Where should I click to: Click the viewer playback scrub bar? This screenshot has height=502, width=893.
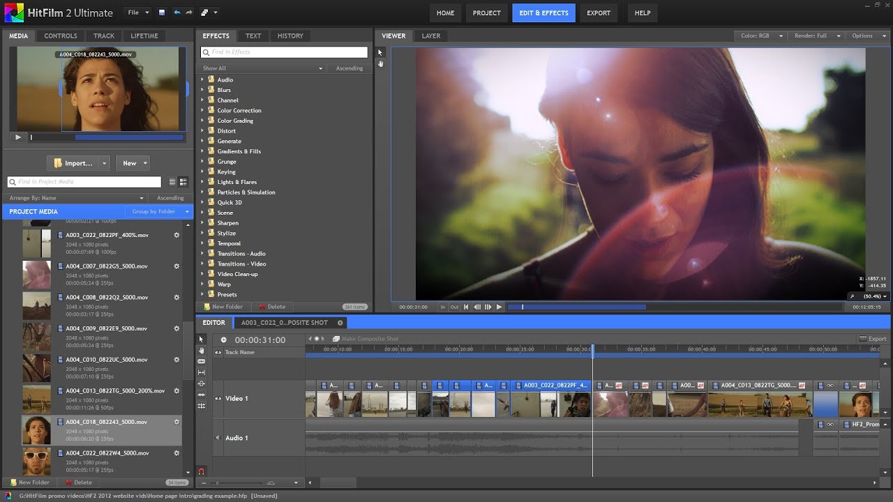(675, 307)
